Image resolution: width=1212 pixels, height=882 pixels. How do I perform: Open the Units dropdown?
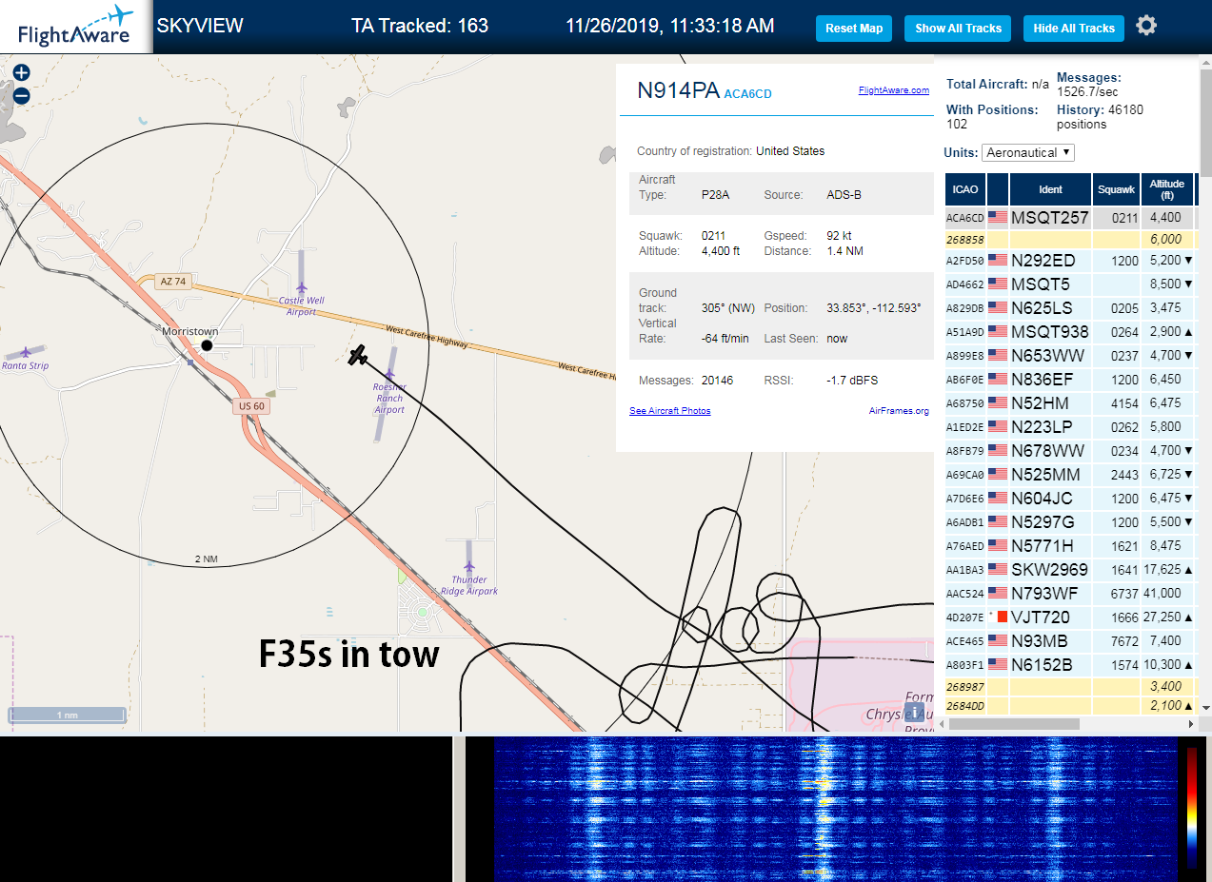1028,152
